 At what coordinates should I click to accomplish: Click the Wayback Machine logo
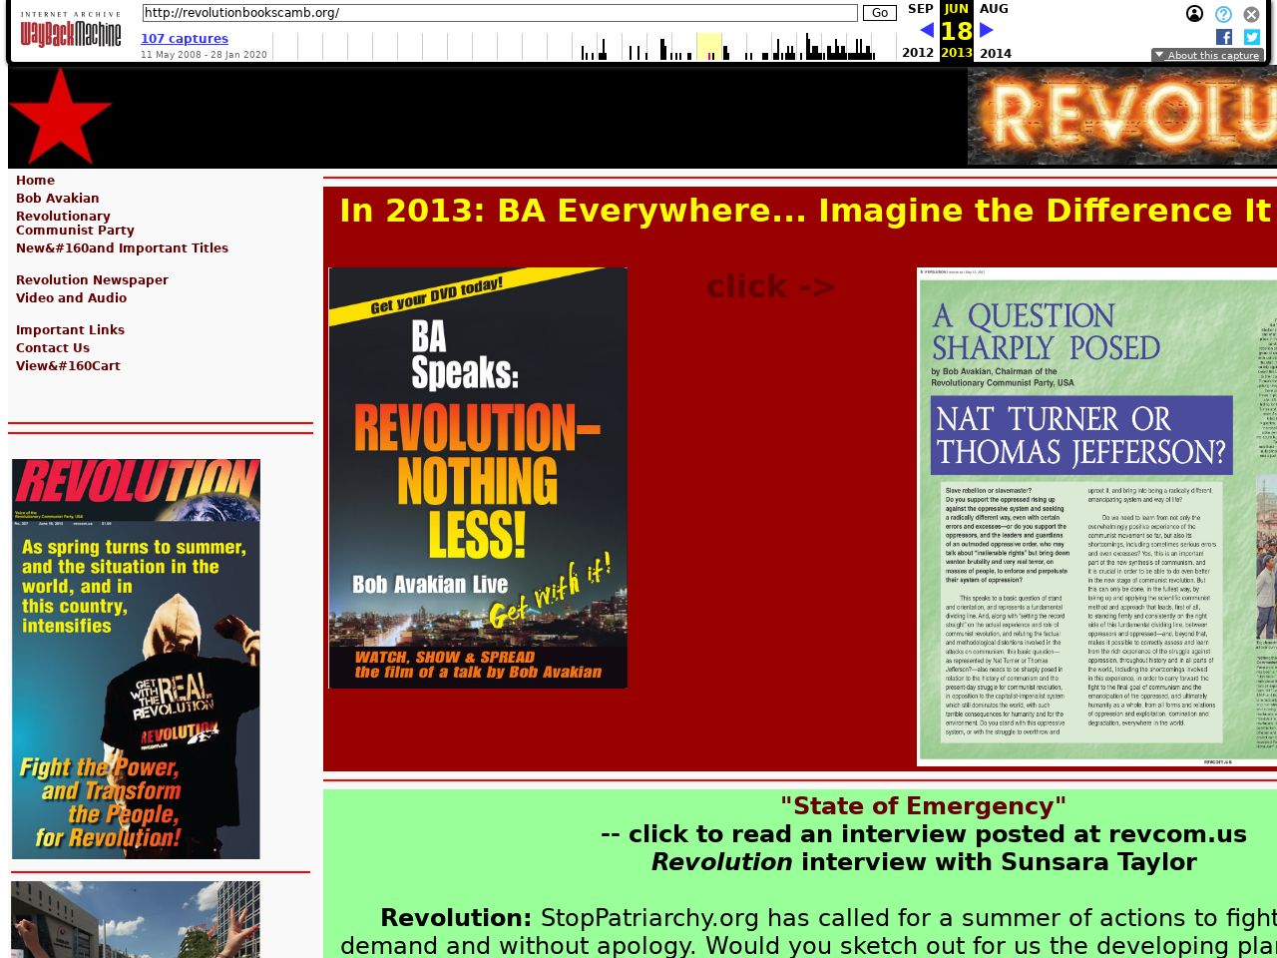pos(70,32)
